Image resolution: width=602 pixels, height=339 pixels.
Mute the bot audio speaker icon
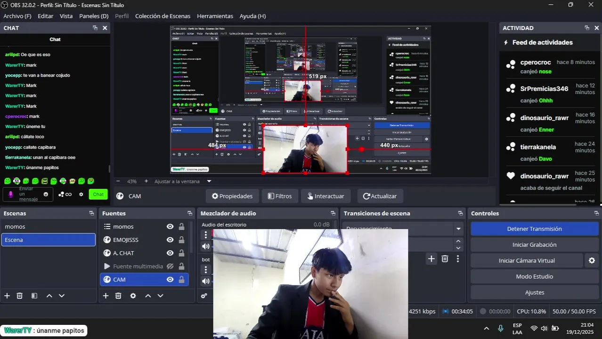tap(206, 281)
